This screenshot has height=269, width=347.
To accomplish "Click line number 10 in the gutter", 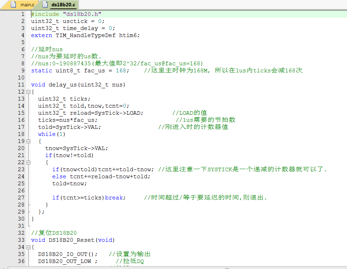I will [21, 78].
